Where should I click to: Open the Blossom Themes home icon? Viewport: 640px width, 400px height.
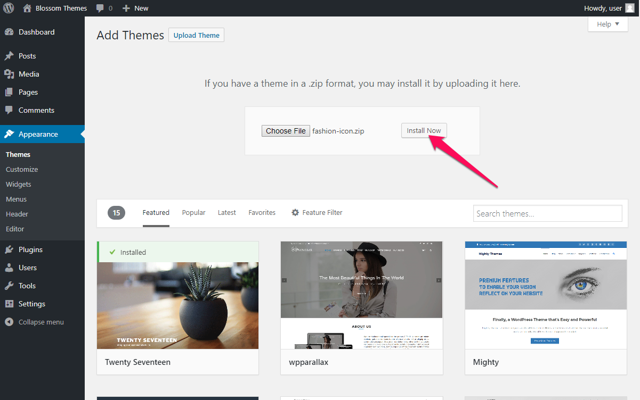tap(27, 8)
